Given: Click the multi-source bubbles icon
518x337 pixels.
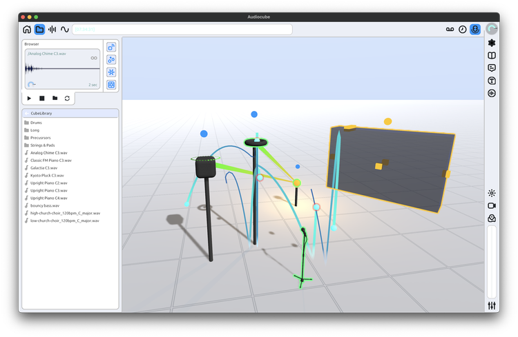Looking at the screenshot, I should click(x=111, y=60).
